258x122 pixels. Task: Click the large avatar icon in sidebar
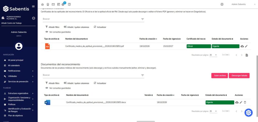tap(19, 46)
